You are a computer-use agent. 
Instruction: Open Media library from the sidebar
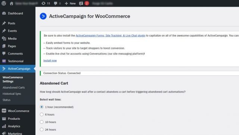click(x=12, y=38)
